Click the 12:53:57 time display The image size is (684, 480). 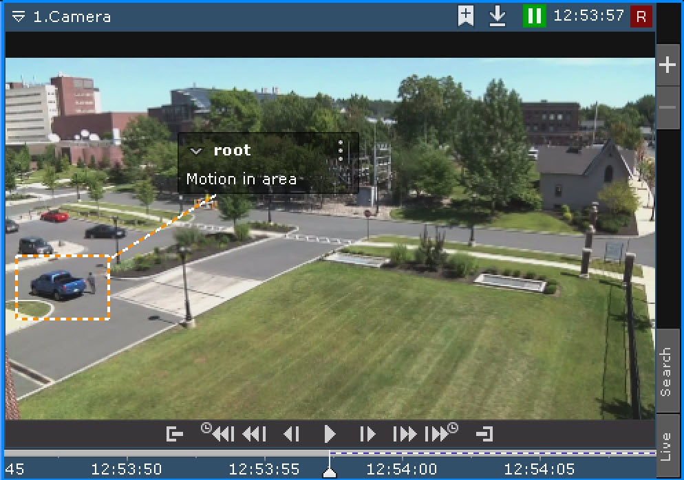pyautogui.click(x=588, y=16)
